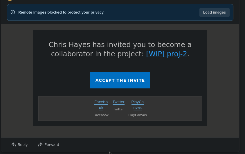Click the info icon in the privacy banner

point(13,12)
